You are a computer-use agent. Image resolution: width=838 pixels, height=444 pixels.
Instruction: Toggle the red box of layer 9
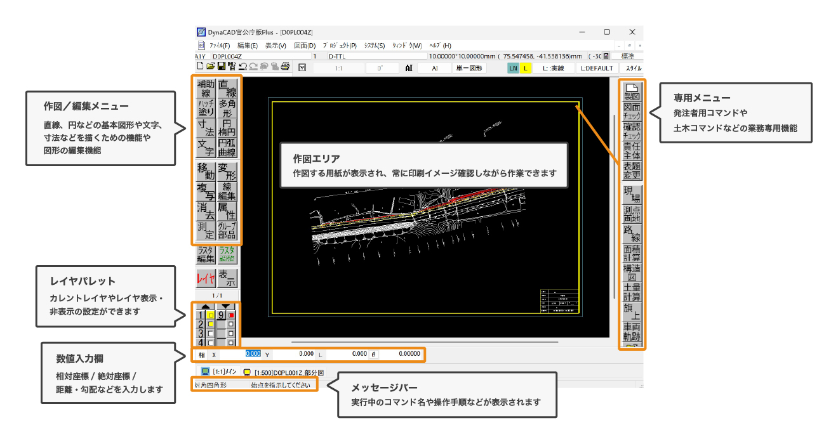(x=232, y=315)
